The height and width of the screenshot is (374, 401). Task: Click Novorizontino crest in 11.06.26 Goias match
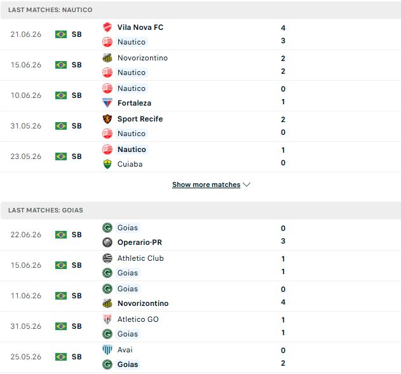pyautogui.click(x=107, y=303)
